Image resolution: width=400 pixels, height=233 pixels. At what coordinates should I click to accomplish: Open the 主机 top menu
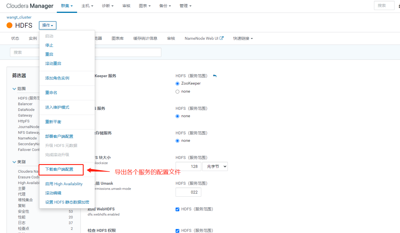click(87, 6)
